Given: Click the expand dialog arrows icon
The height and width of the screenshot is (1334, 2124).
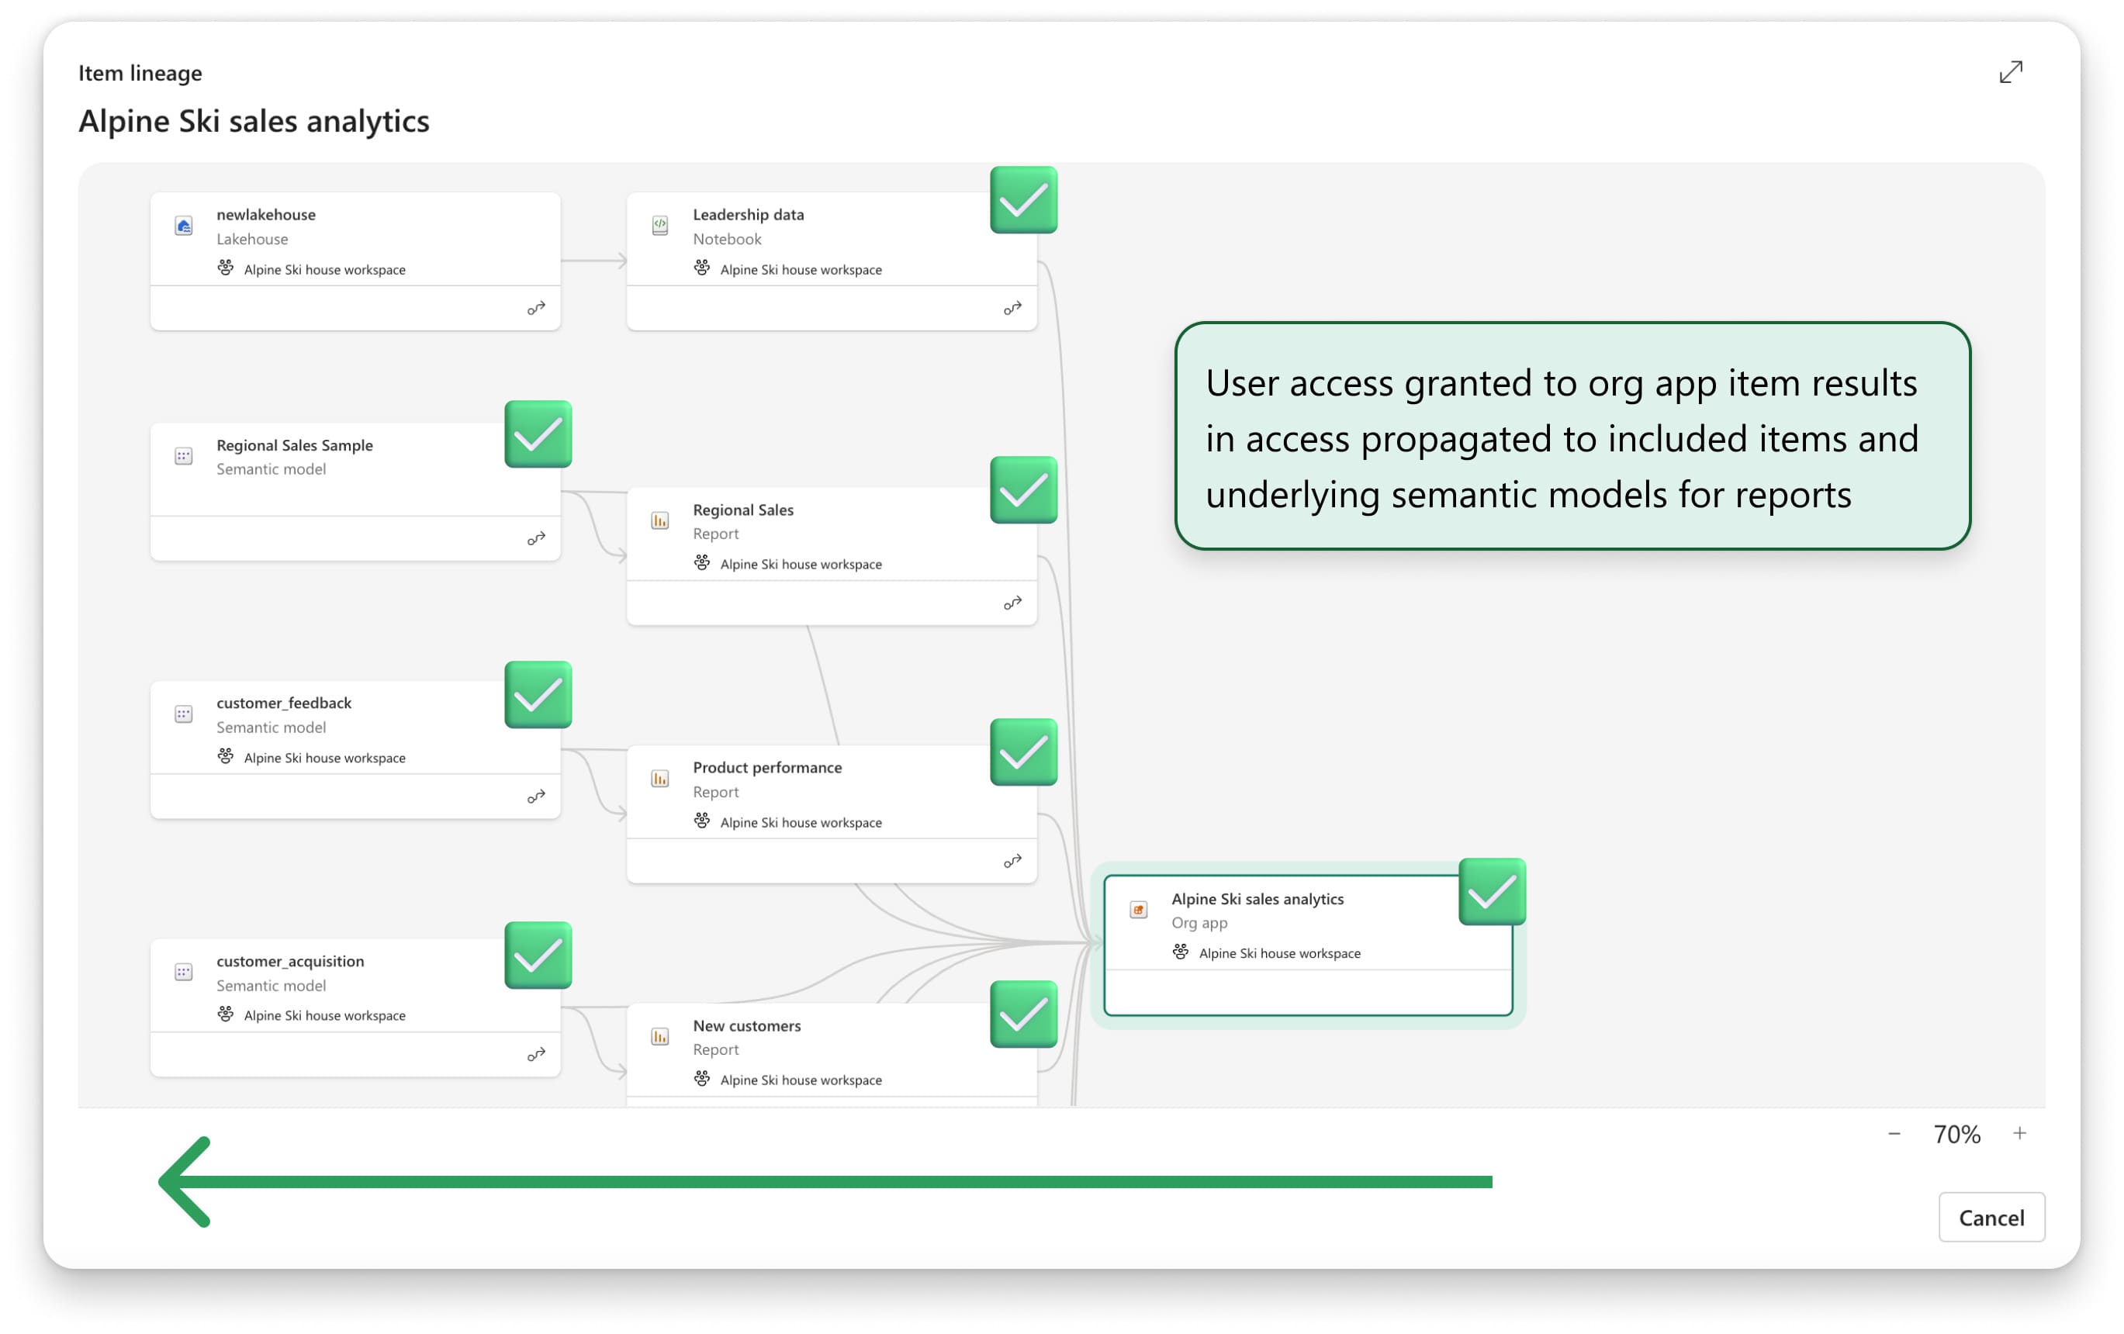Looking at the screenshot, I should click(2010, 72).
